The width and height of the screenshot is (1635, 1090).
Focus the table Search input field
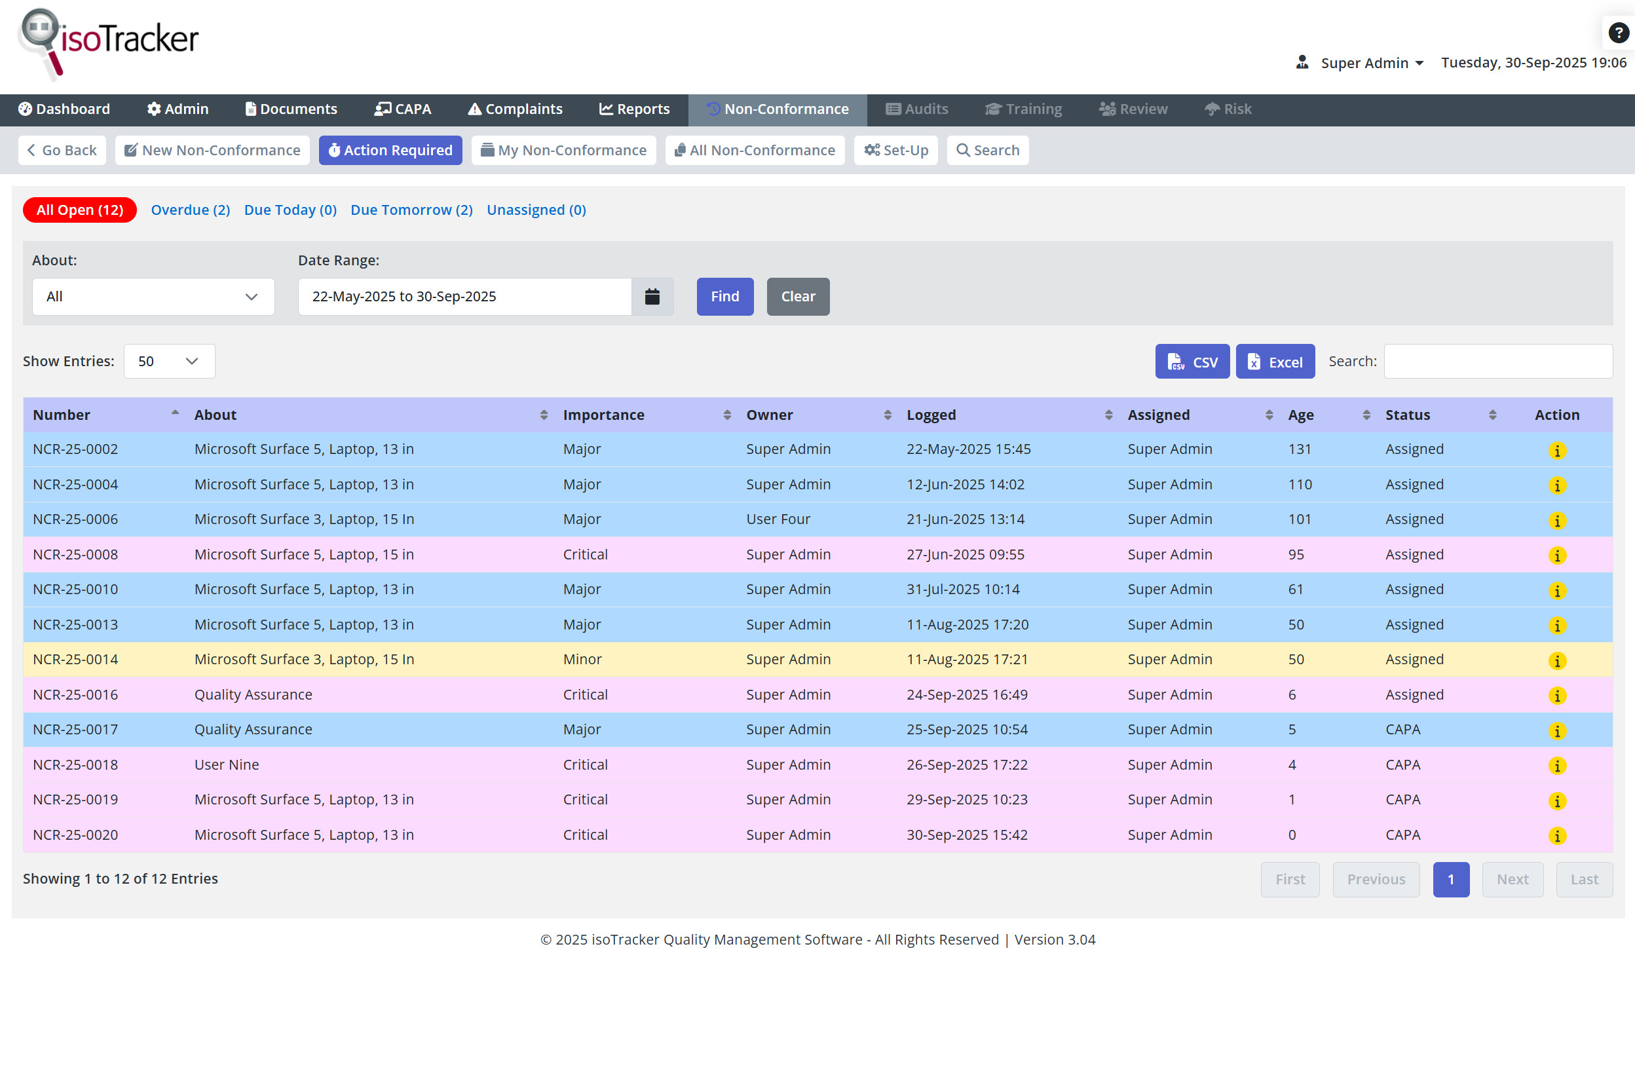pyautogui.click(x=1497, y=362)
